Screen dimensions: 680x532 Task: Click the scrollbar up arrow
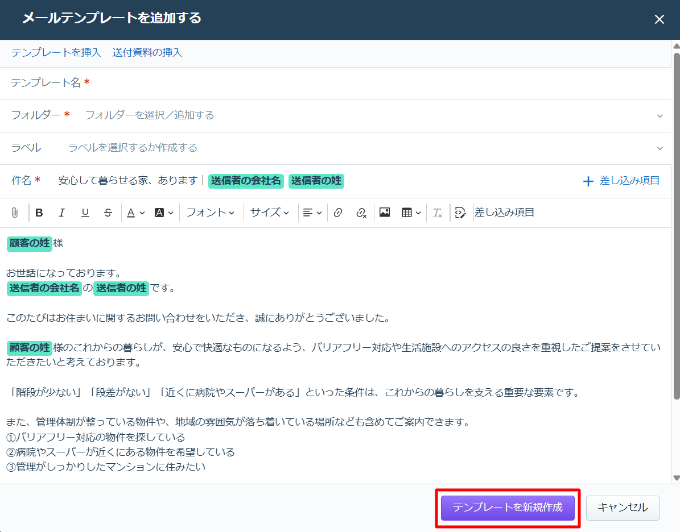[676, 46]
